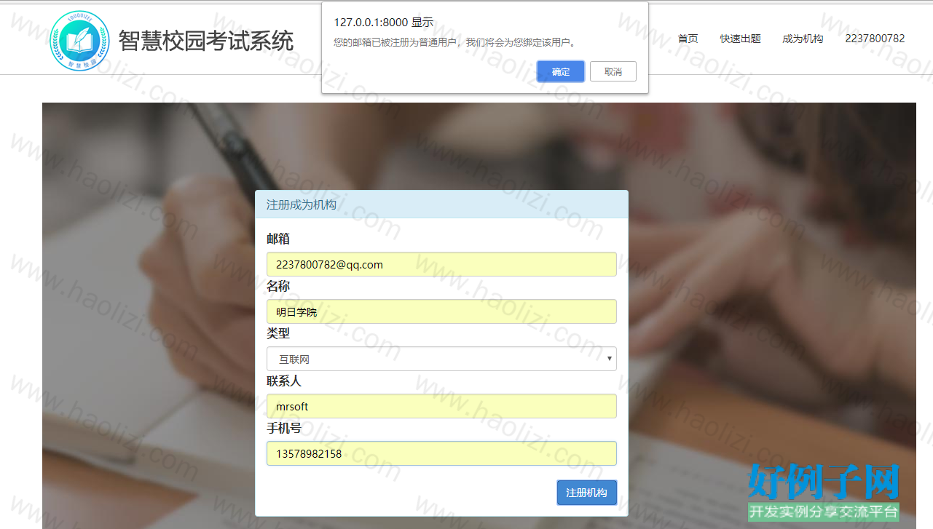933x529 pixels.
Task: Open 成为机构 navigation item
Action: point(803,39)
